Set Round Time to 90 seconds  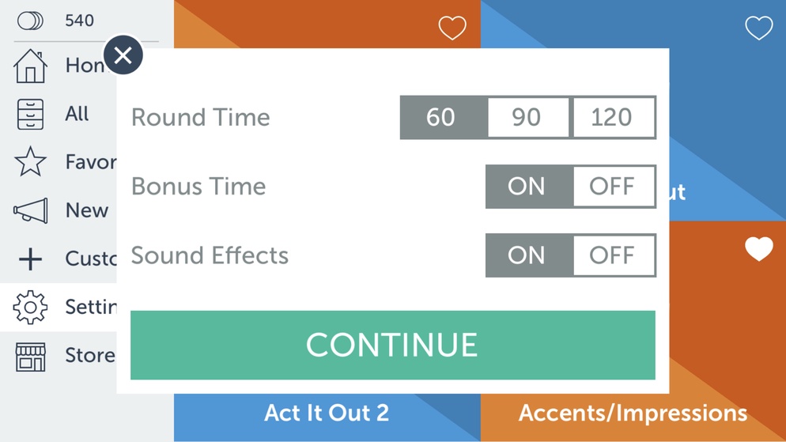pos(528,117)
